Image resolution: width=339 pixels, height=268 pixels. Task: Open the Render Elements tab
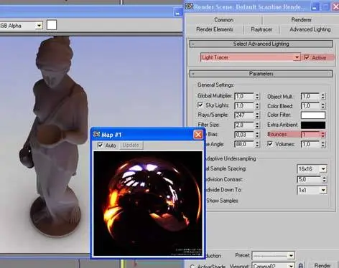coord(215,29)
